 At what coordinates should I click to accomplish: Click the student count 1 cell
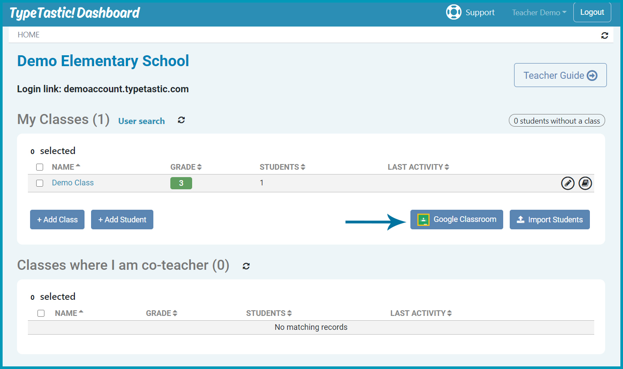(262, 183)
